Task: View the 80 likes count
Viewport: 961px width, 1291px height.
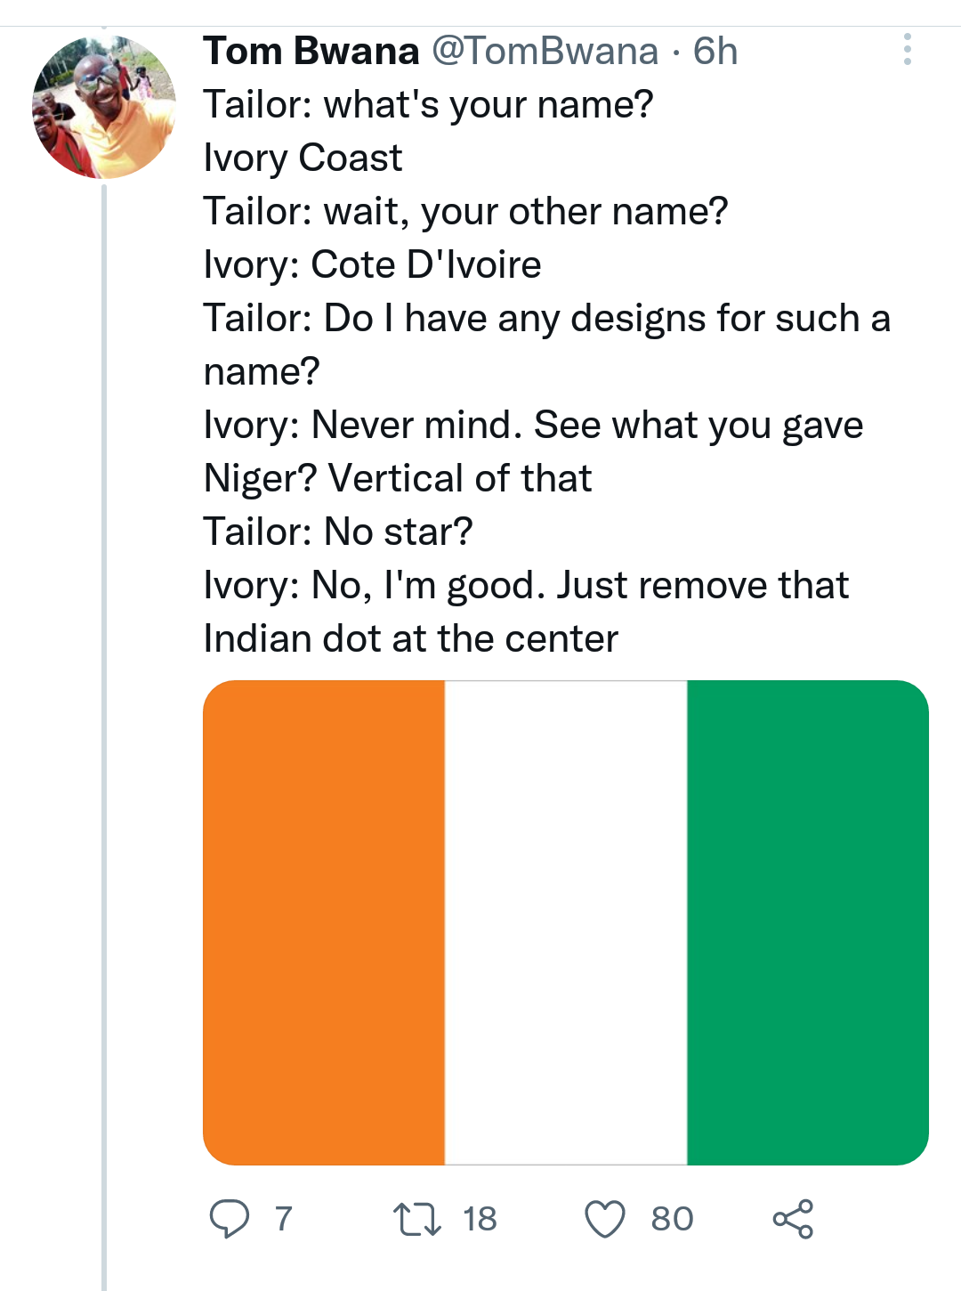Action: (672, 1219)
